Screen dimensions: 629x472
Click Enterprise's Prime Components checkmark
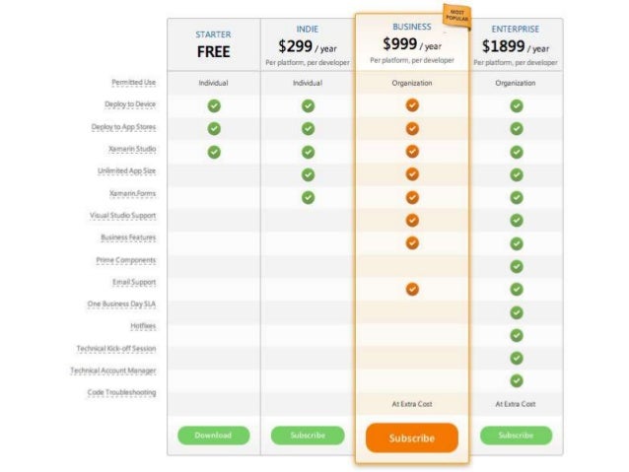click(517, 266)
